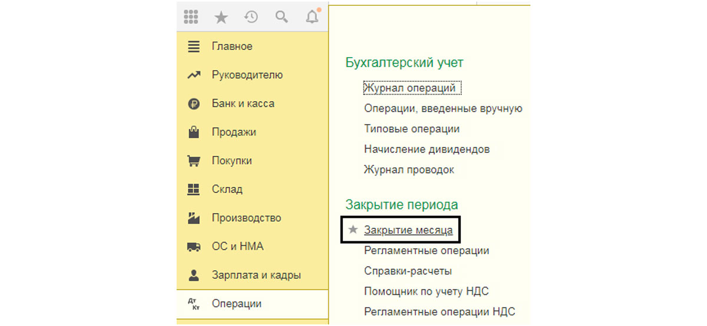Open Типовые операции link
This screenshot has height=326, width=707.
(x=412, y=128)
